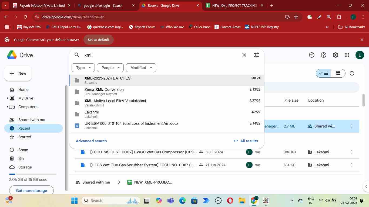The width and height of the screenshot is (369, 207).
Task: Open Windows Start button
Action: [x=74, y=201]
